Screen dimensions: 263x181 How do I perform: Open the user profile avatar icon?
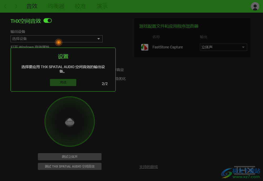(255, 6)
